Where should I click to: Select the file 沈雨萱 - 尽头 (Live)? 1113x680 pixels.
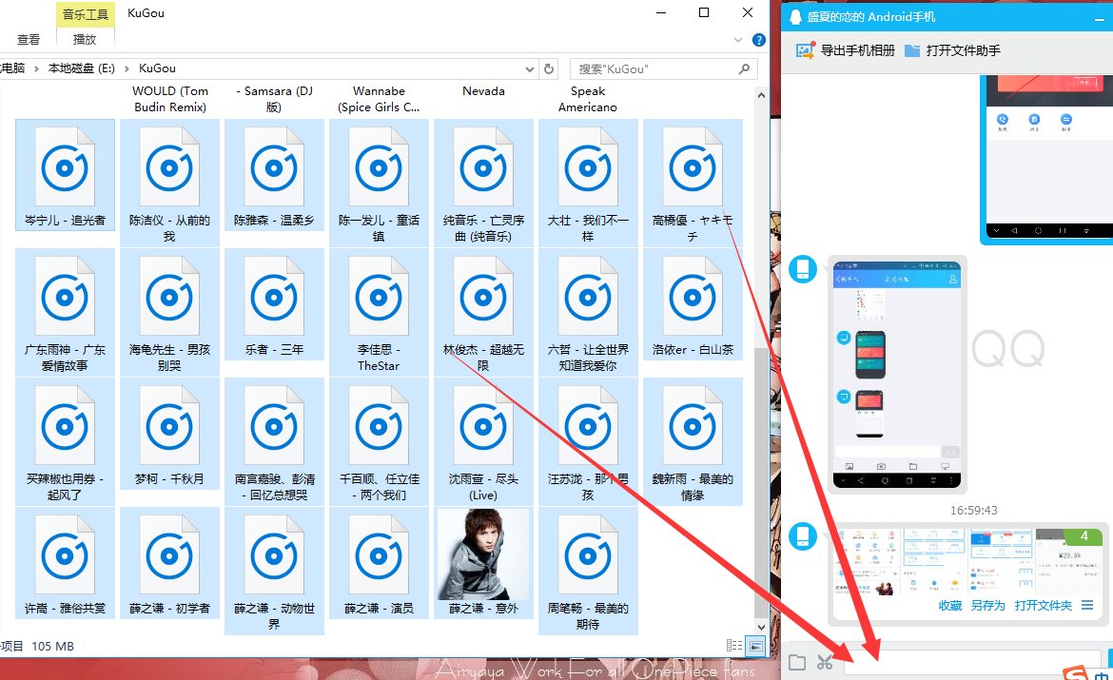click(x=483, y=441)
